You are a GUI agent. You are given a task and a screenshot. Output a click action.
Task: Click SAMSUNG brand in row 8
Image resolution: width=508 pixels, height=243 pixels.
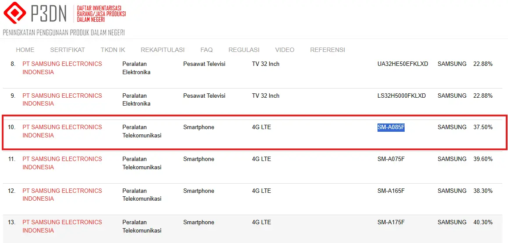click(x=452, y=64)
